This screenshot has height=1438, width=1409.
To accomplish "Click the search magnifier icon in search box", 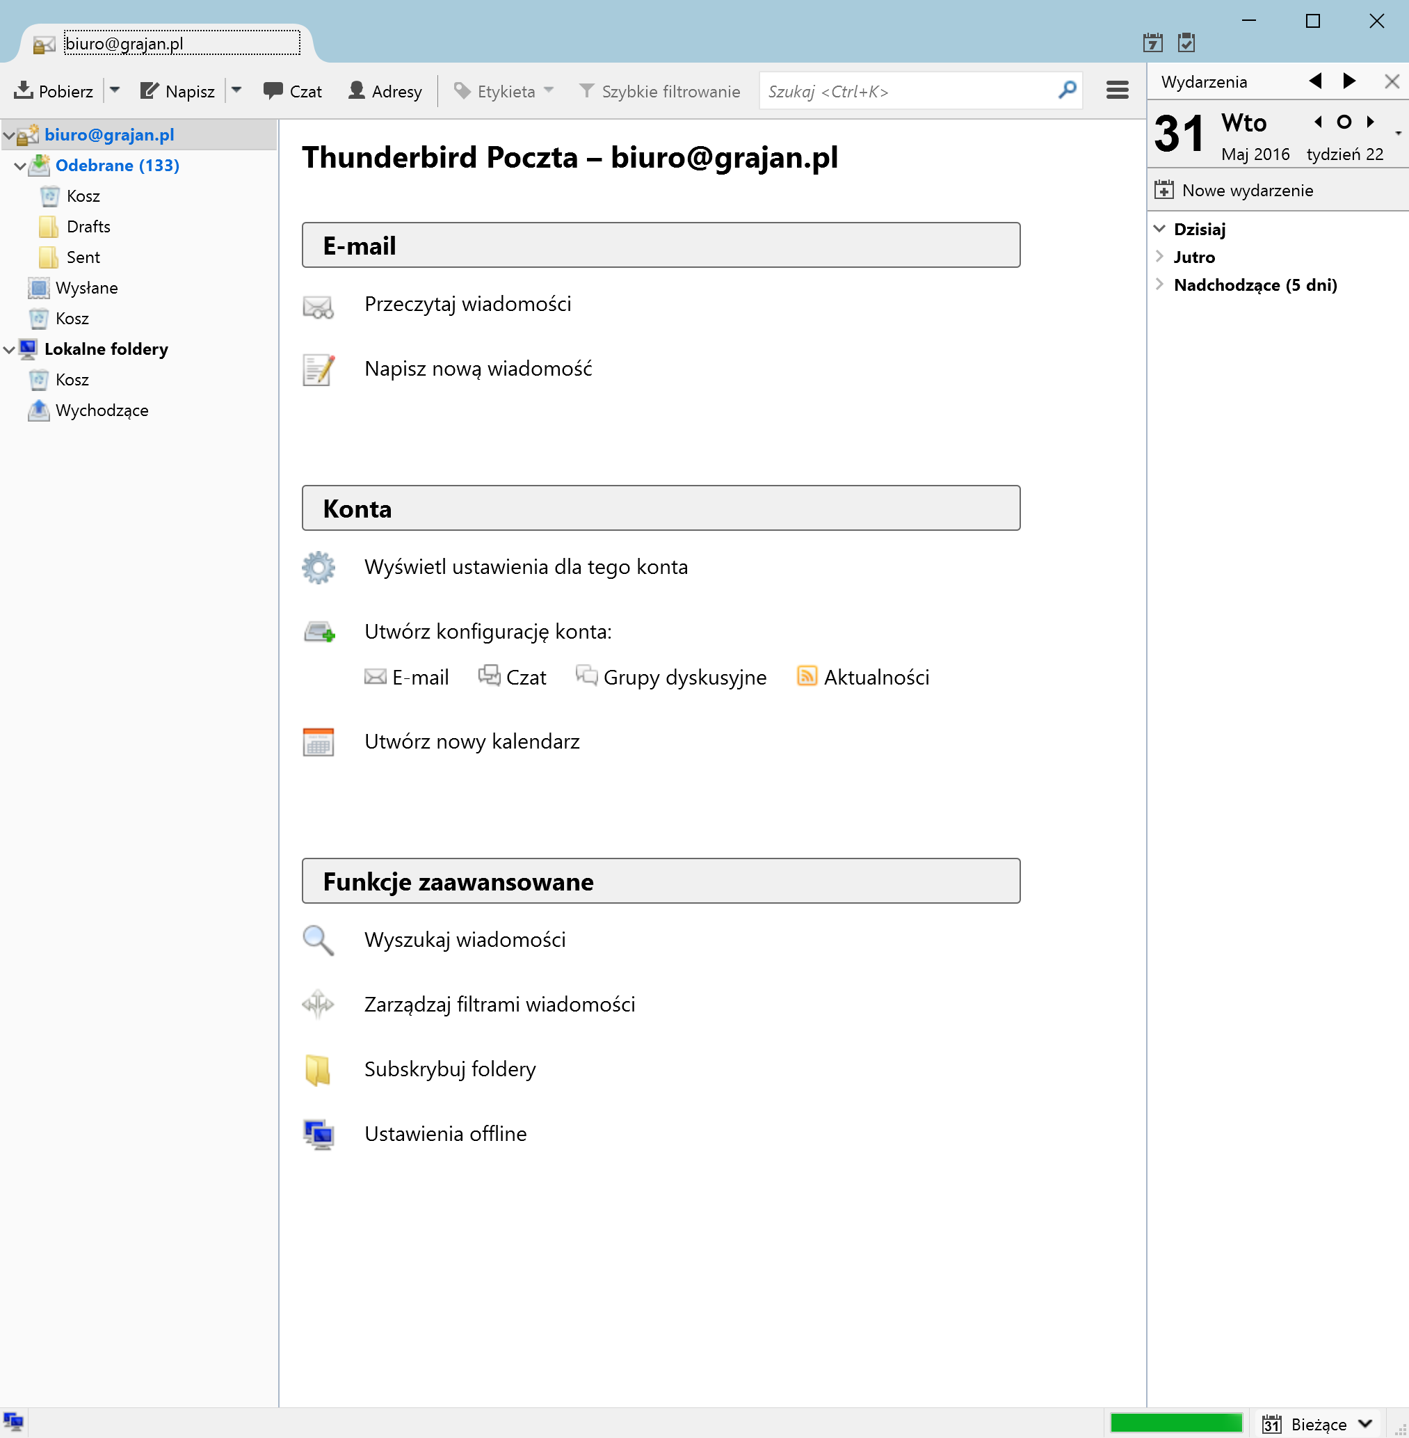I will 1067,90.
